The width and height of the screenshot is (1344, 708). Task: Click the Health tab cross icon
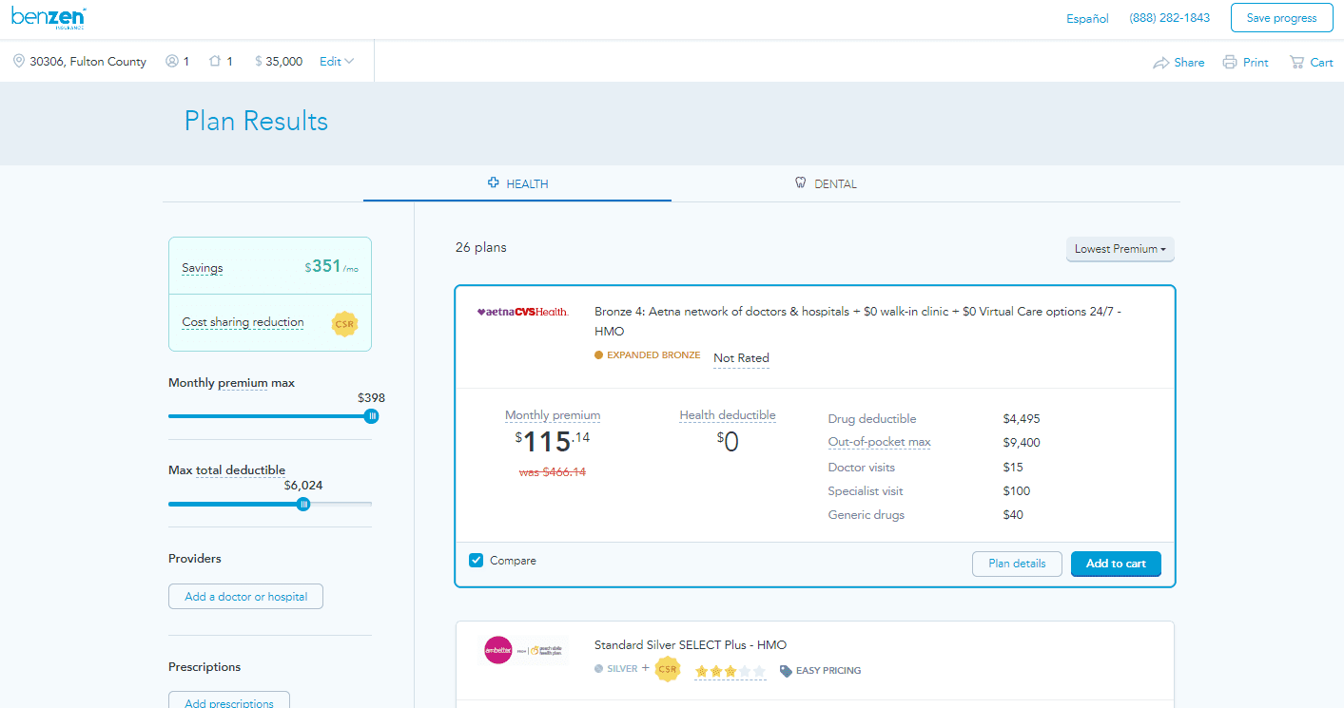[x=494, y=182]
